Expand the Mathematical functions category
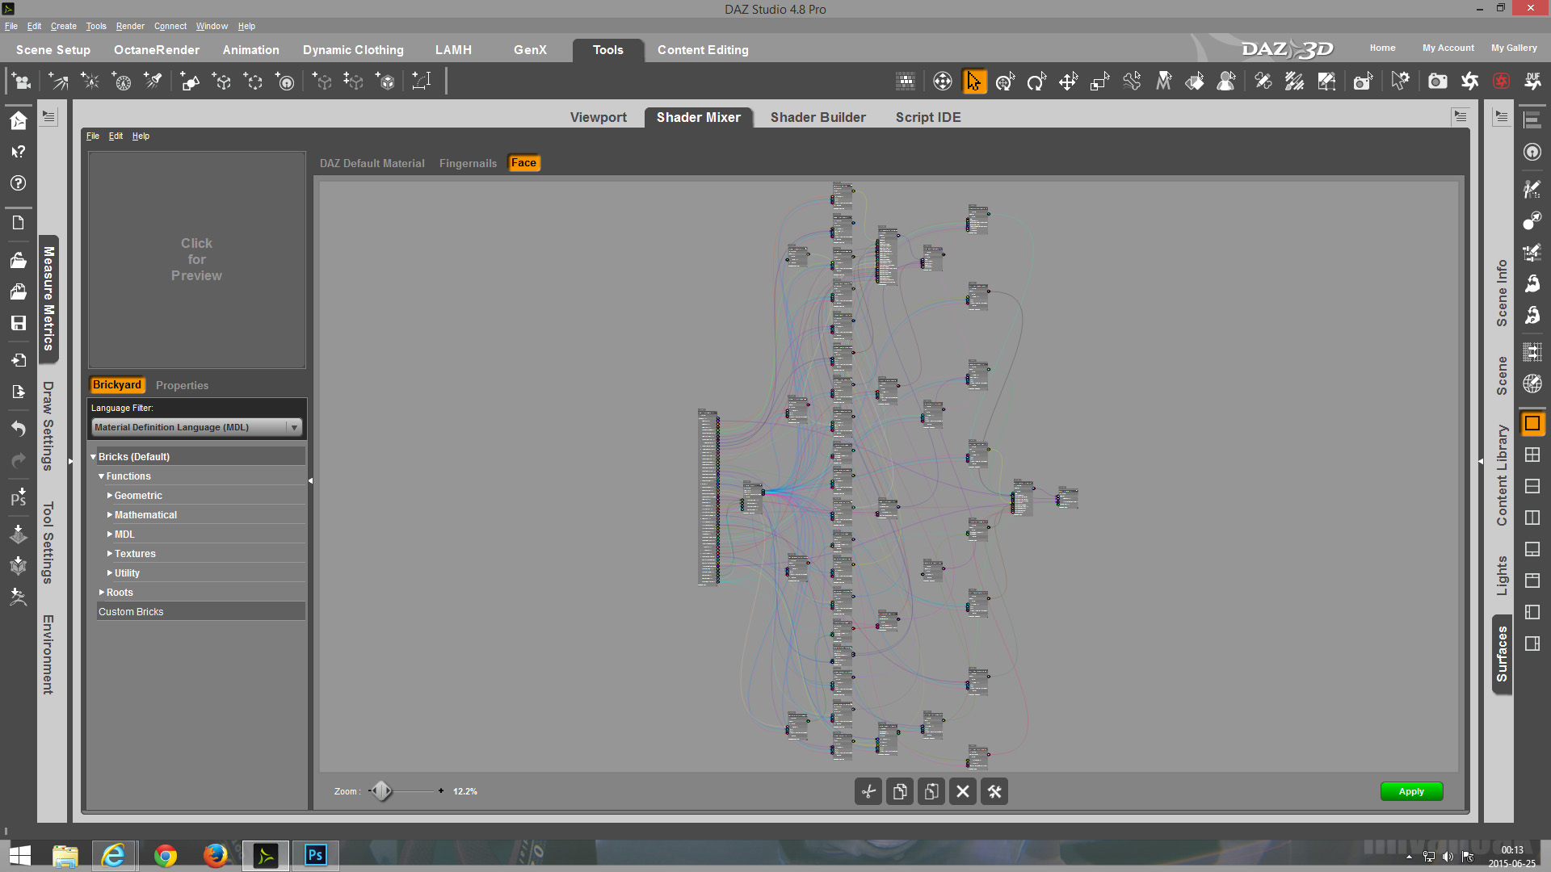 110,515
